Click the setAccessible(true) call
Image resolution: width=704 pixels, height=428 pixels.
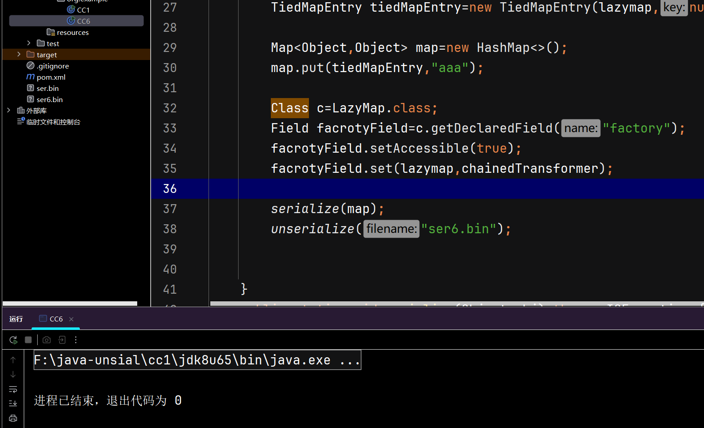442,149
